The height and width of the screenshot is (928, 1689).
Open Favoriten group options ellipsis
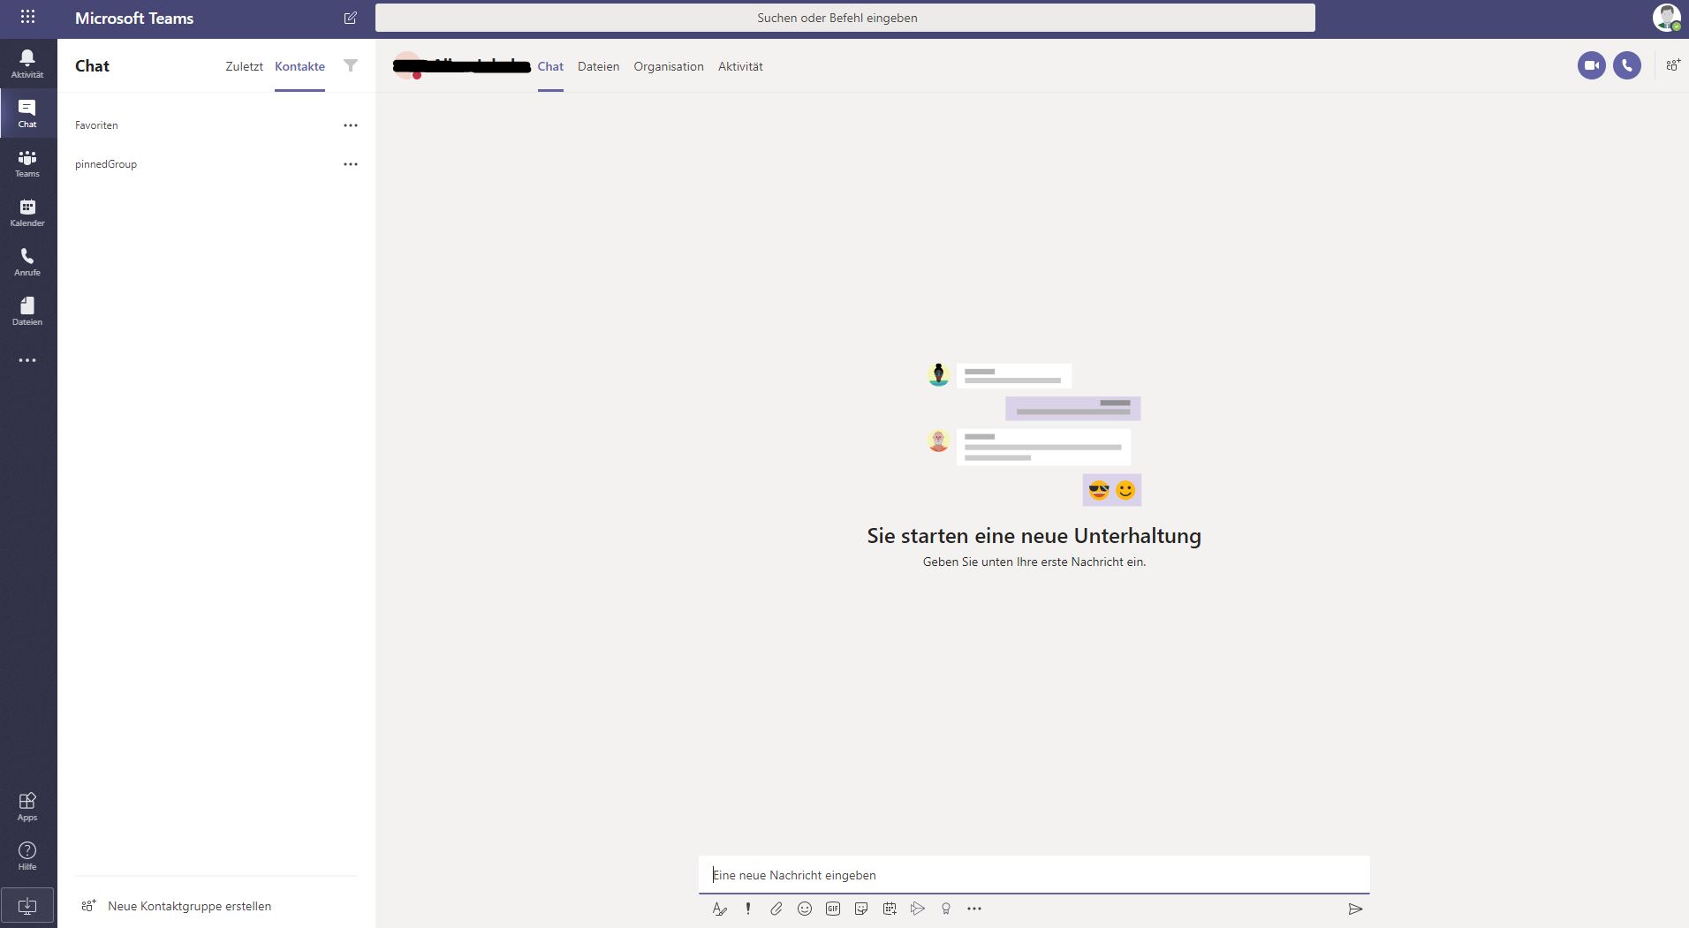[351, 125]
